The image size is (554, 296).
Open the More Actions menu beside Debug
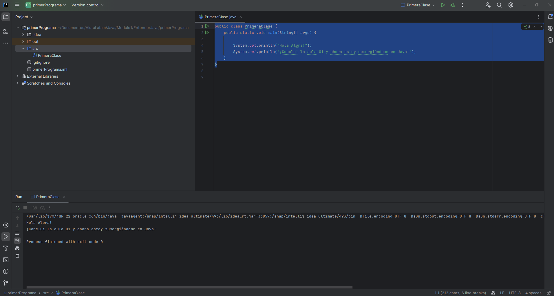(462, 5)
